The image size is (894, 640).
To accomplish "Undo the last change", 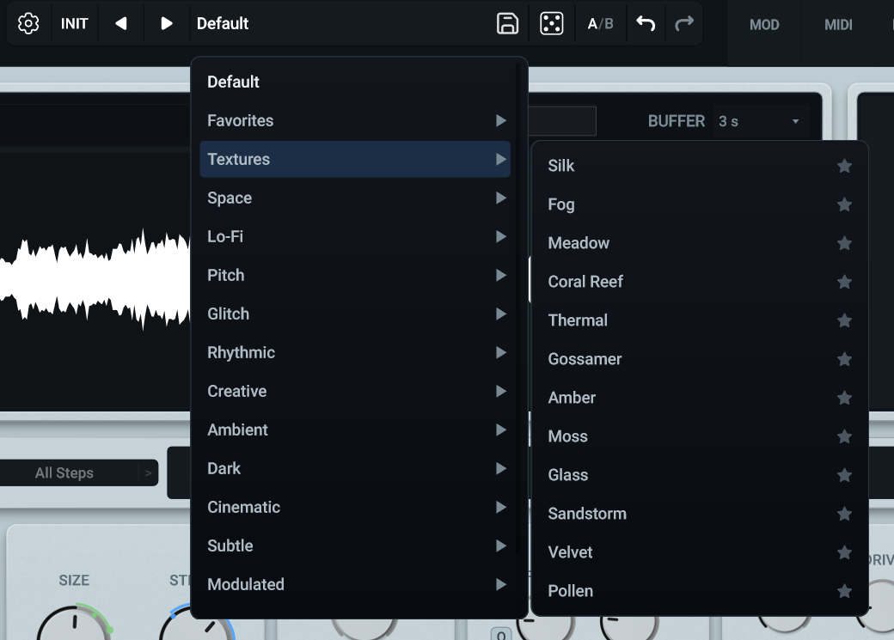I will point(646,23).
